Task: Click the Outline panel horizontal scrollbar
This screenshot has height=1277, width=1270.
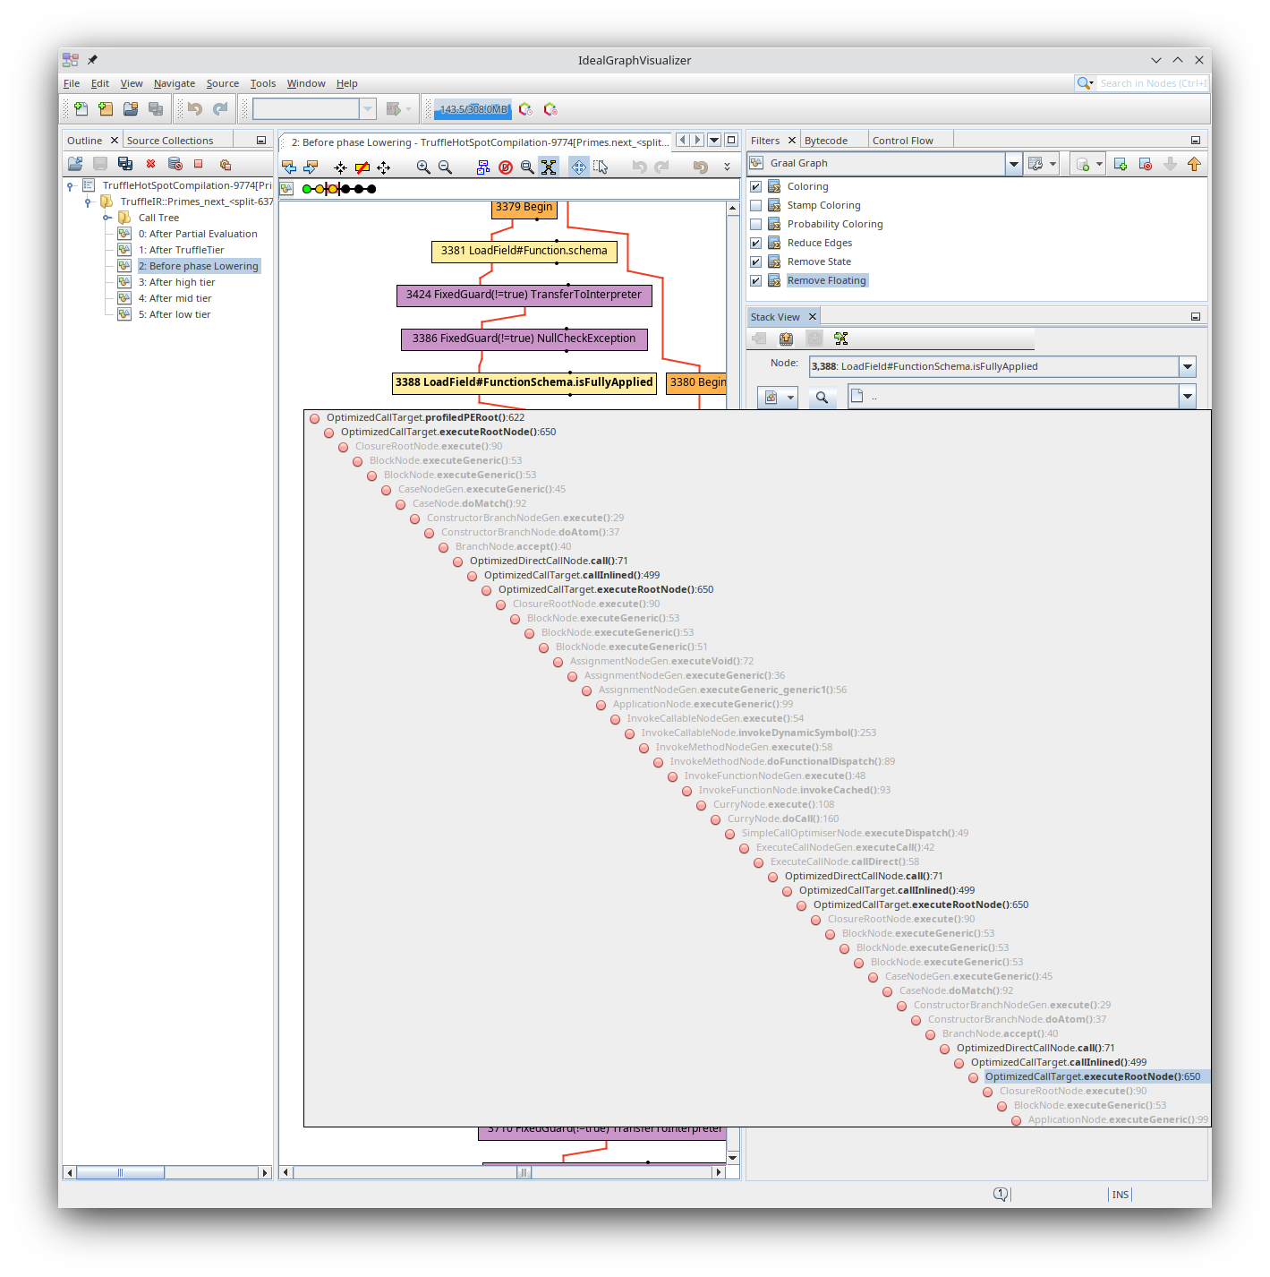Action: 167,1172
